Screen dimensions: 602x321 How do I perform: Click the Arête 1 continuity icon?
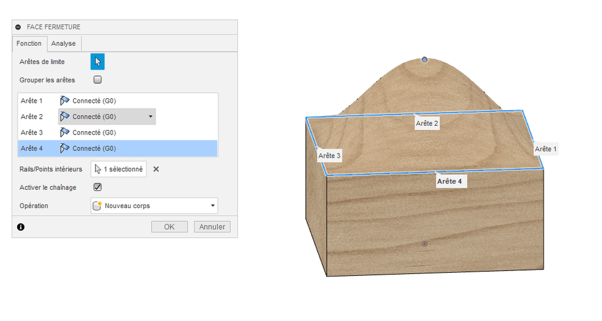[x=65, y=101]
